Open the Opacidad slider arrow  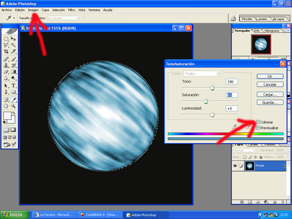point(287,150)
